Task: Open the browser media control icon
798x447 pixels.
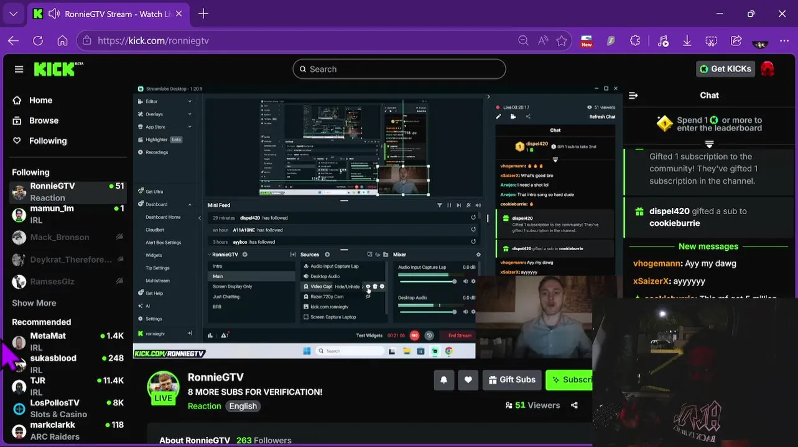Action: point(663,40)
